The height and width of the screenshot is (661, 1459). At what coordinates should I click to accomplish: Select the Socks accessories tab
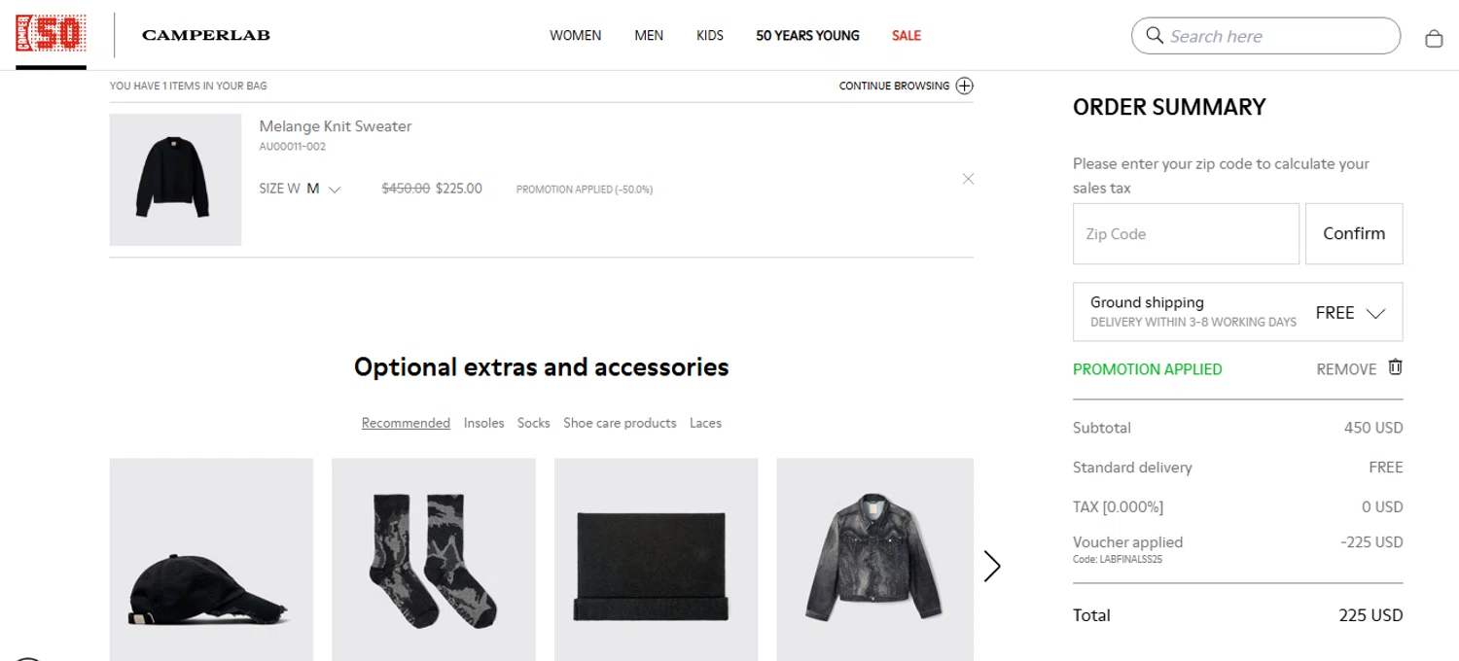(x=533, y=423)
